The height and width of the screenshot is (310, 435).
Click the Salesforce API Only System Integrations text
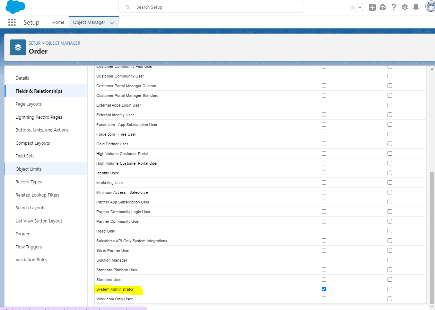click(132, 241)
